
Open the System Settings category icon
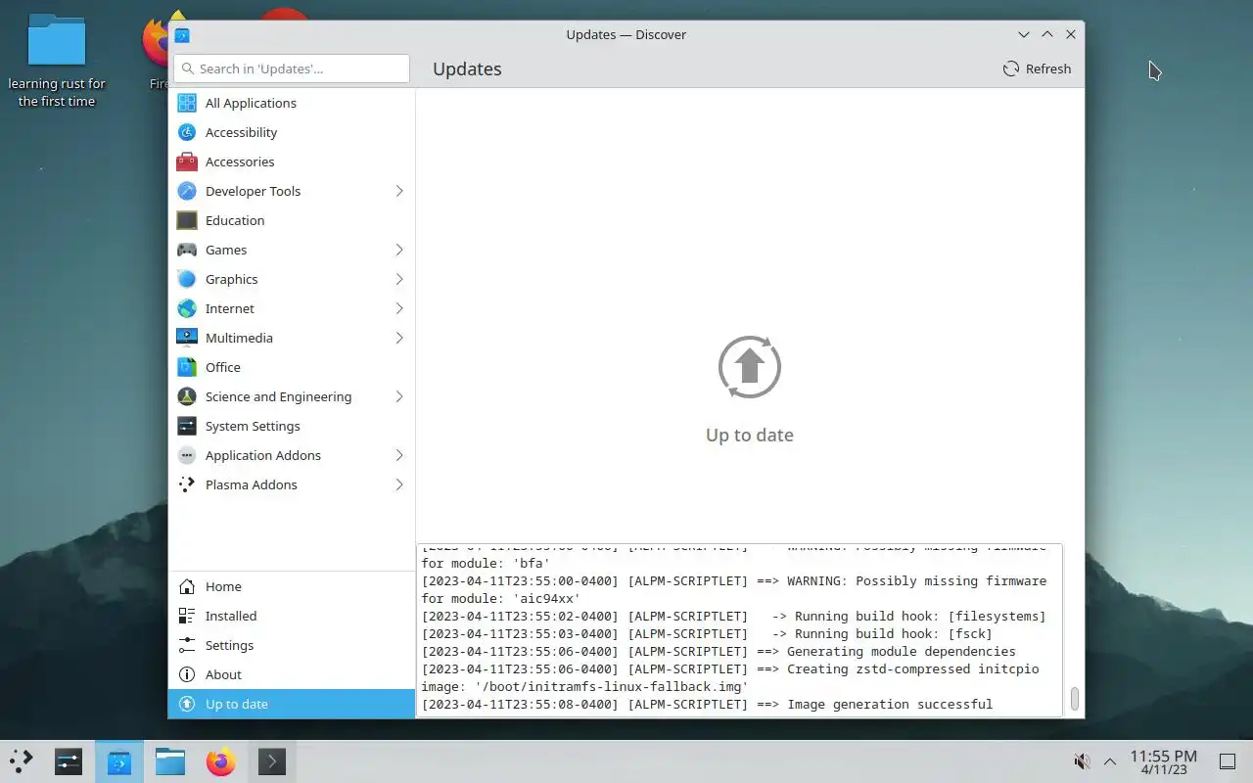[x=186, y=426]
